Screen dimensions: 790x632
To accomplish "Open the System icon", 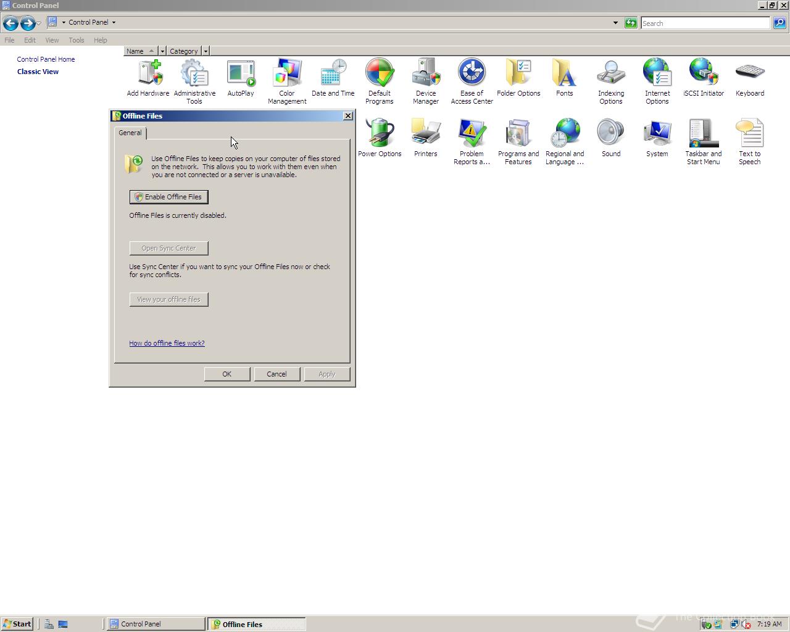I will (657, 139).
